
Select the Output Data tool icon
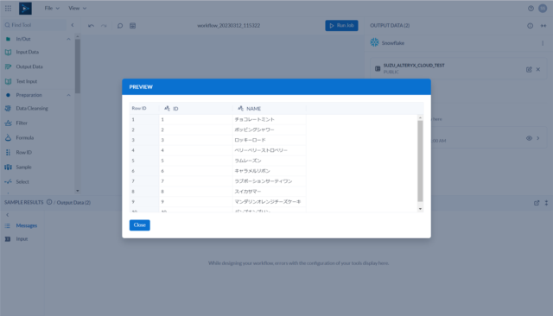coord(8,66)
